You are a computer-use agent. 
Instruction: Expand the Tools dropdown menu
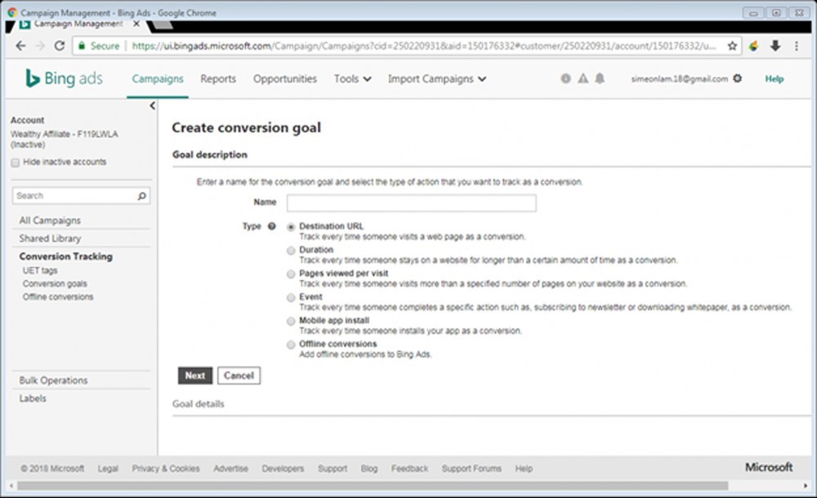[x=353, y=78]
